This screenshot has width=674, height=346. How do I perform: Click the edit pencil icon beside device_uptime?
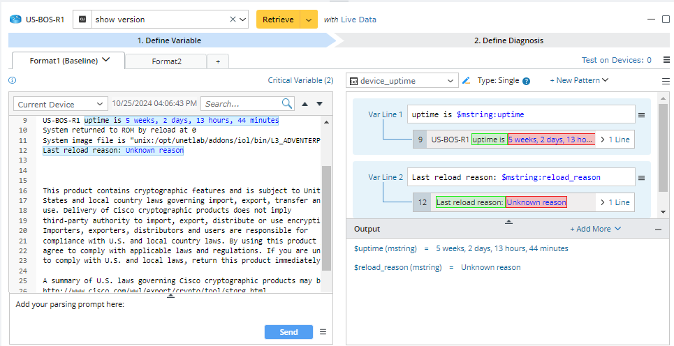467,81
